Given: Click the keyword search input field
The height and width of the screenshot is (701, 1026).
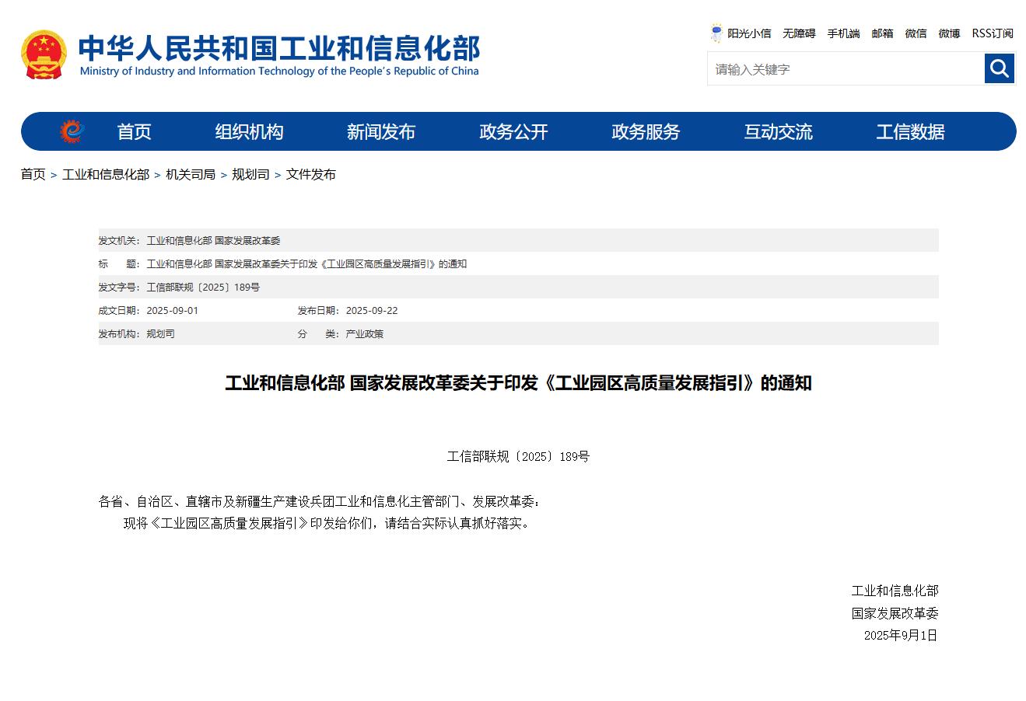Looking at the screenshot, I should coord(846,69).
